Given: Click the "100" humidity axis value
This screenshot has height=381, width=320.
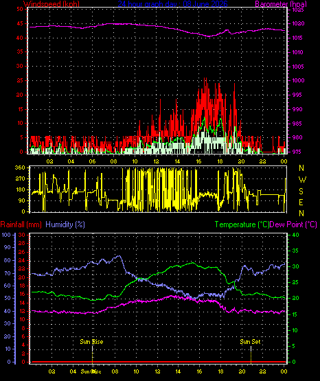Looking at the screenshot, I should 6,235.
